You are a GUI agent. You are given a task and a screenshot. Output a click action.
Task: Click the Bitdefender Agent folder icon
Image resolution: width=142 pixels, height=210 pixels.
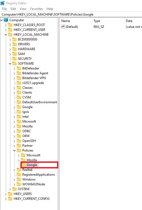pos(19,73)
